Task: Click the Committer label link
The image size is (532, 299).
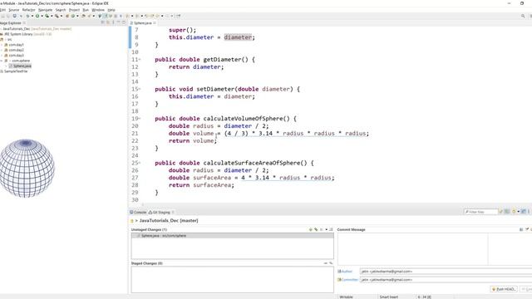Action: pyautogui.click(x=349, y=280)
